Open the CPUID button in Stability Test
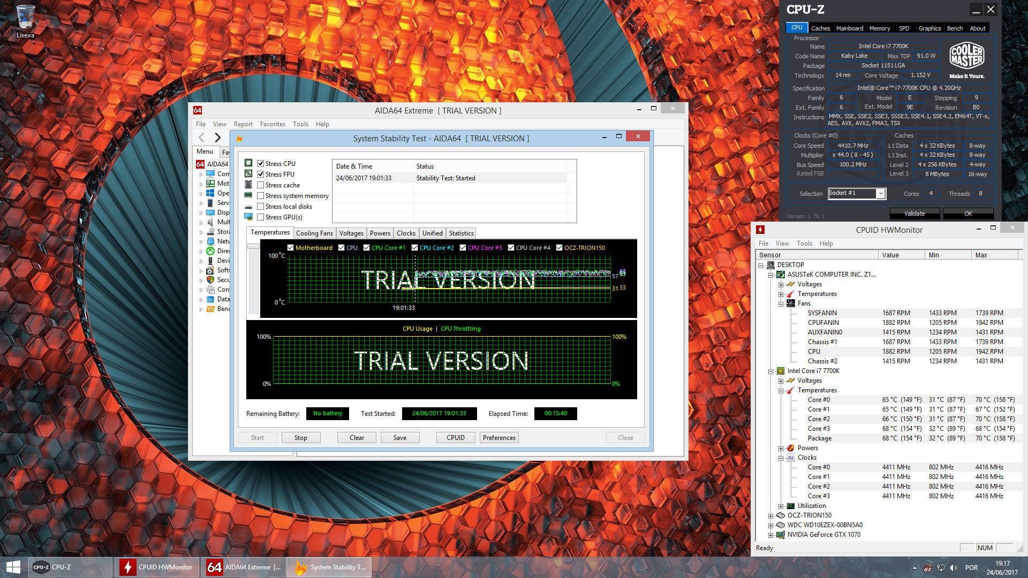The width and height of the screenshot is (1028, 578). click(456, 438)
